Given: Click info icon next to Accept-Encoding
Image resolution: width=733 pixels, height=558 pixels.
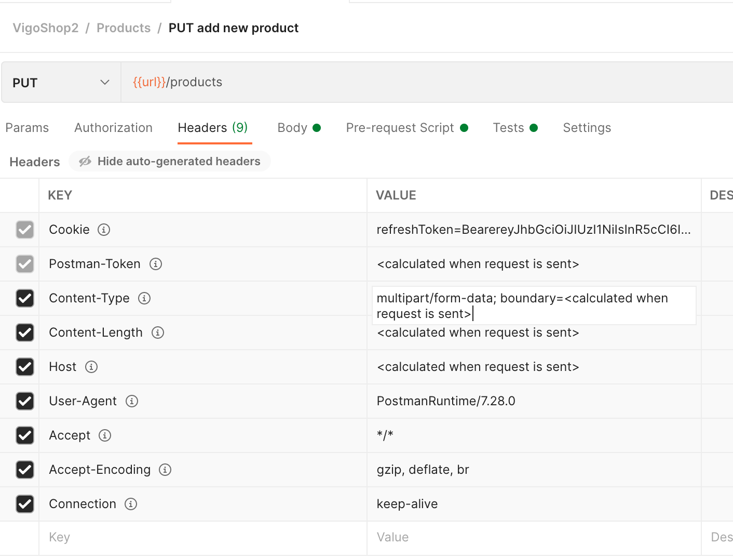Looking at the screenshot, I should click(165, 470).
